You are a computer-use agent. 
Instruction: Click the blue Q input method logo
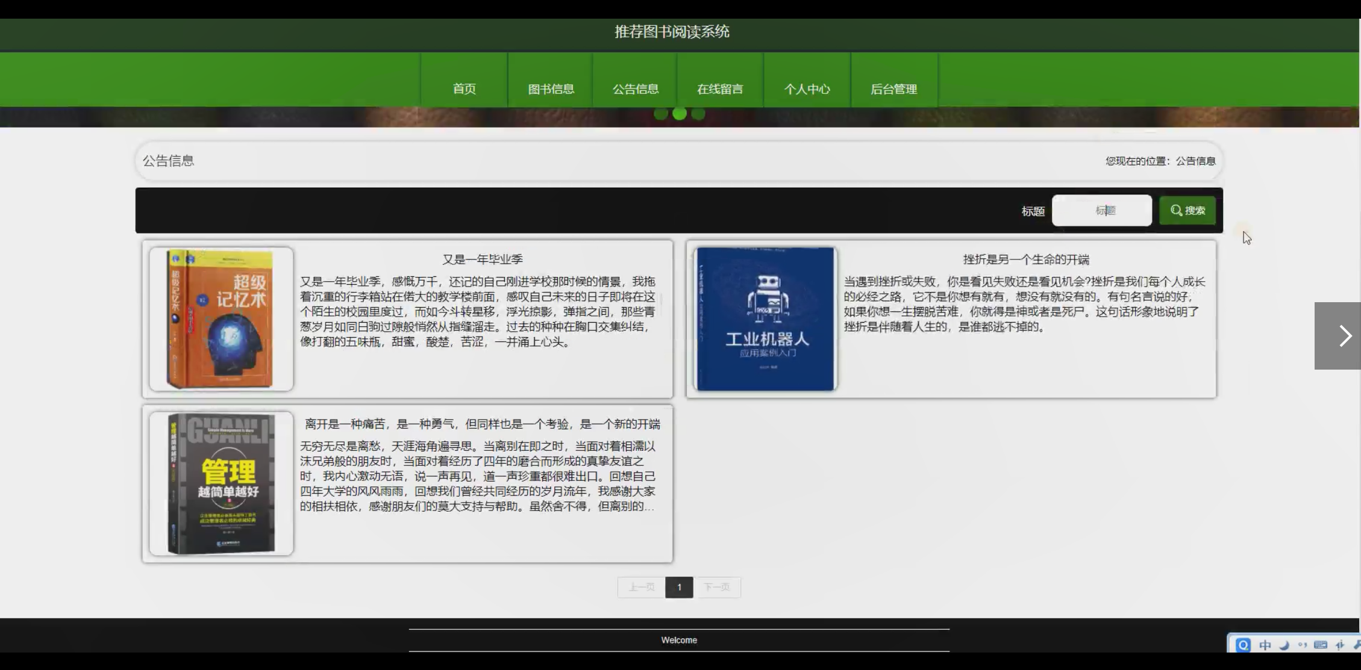click(x=1242, y=645)
